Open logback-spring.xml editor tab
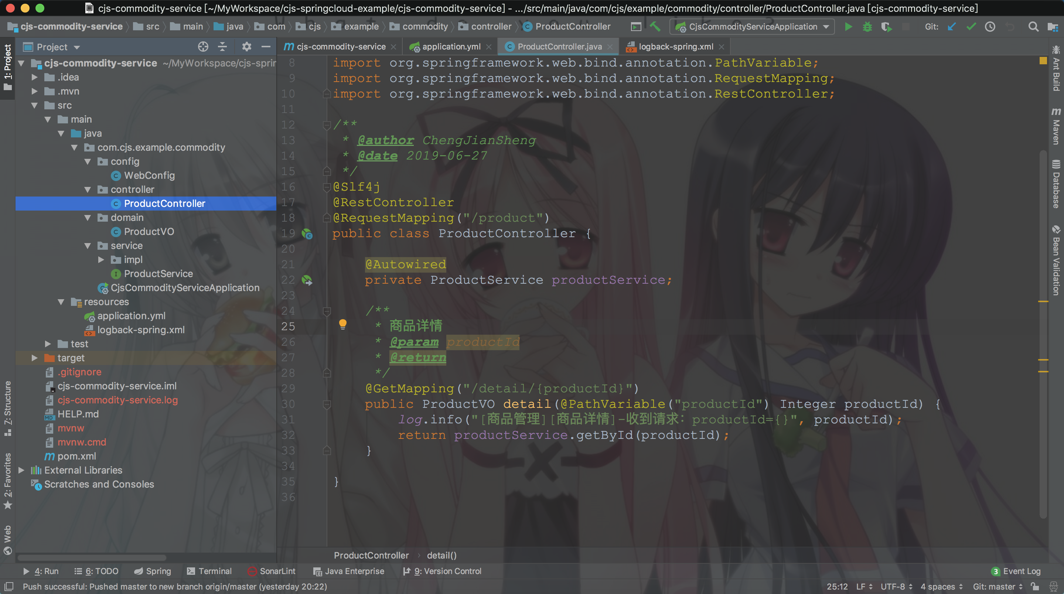Image resolution: width=1064 pixels, height=594 pixels. [x=675, y=47]
